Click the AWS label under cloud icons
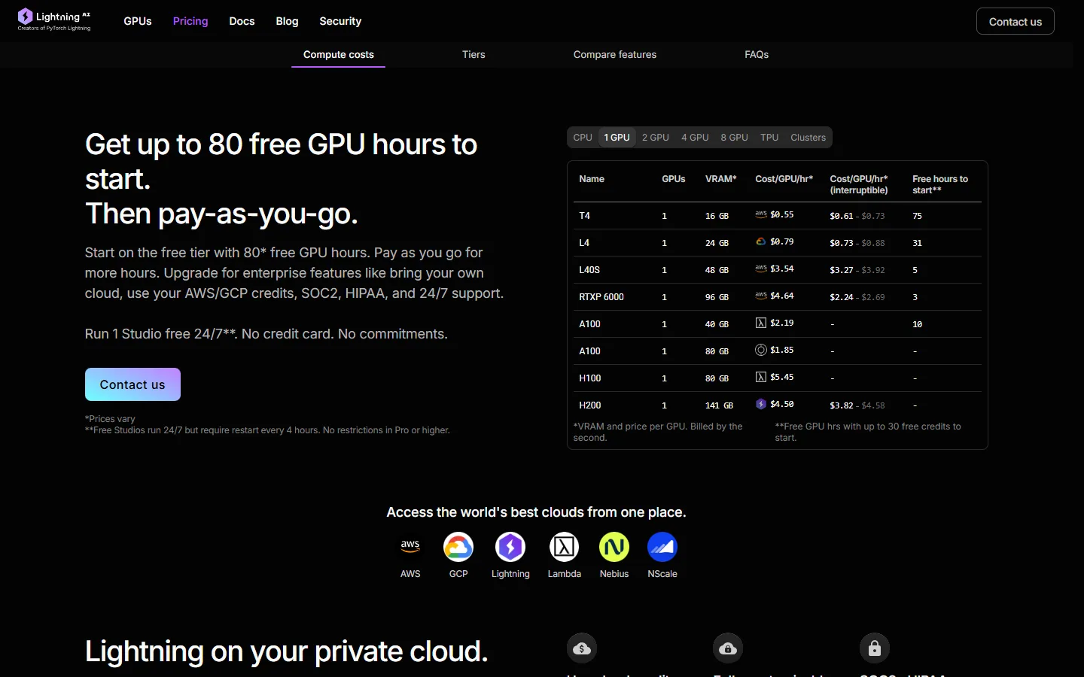Screen dimensions: 1084x677 410,574
